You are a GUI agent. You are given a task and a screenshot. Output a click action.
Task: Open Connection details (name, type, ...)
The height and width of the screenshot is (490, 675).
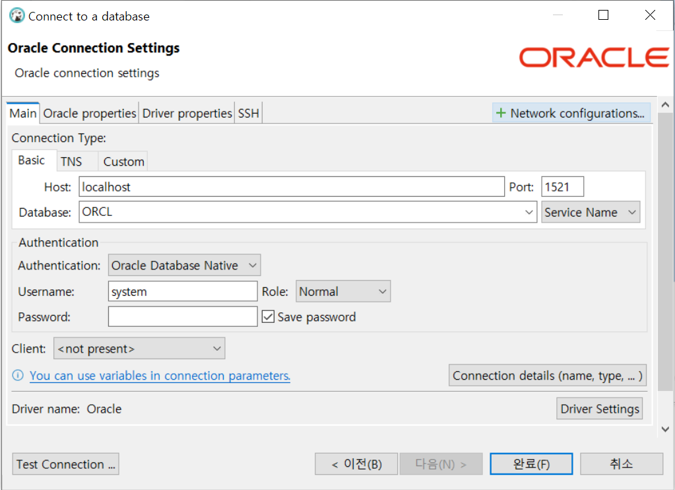click(x=548, y=375)
